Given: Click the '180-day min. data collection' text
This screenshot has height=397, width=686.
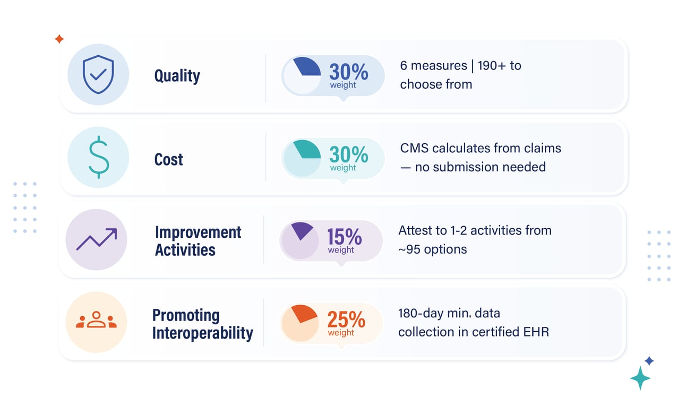Looking at the screenshot, I should 474,322.
